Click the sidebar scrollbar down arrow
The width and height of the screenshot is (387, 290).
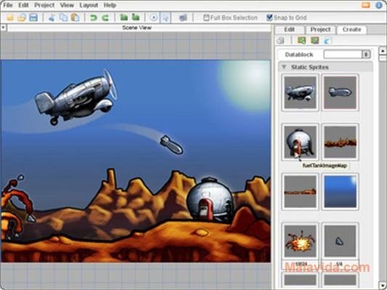(383, 286)
